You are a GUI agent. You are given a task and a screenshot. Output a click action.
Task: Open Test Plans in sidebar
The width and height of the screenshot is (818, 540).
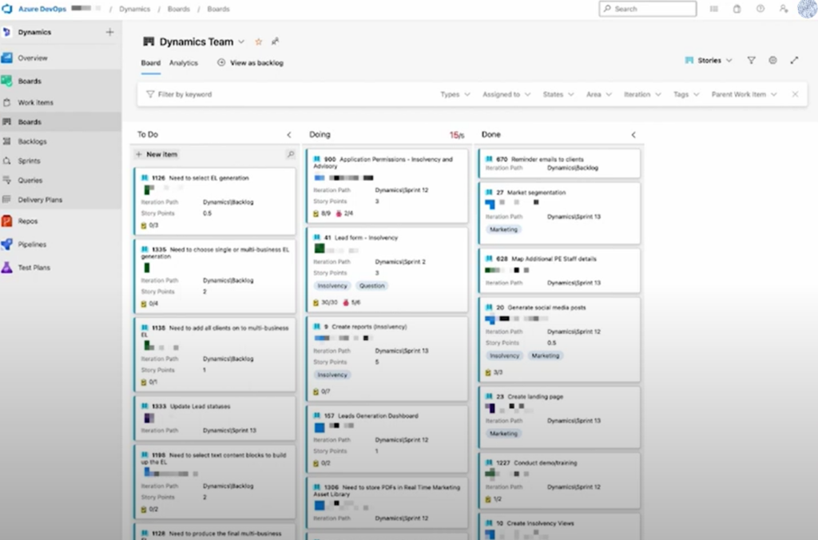click(34, 268)
